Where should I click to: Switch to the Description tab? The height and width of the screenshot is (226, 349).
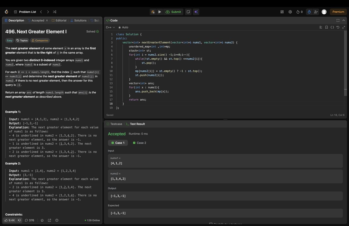(14, 20)
